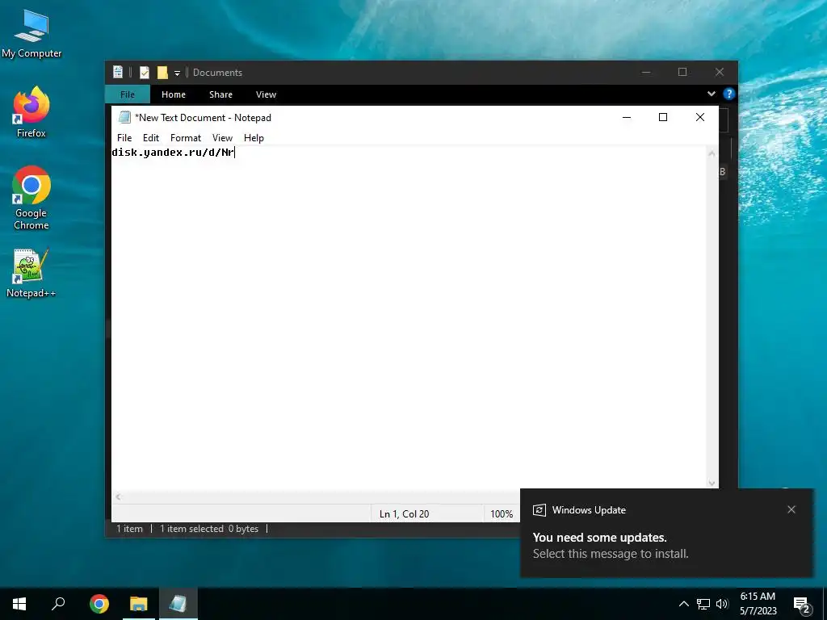This screenshot has width=827, height=620.
Task: Open Explorer Help question mark icon
Action: (x=729, y=94)
